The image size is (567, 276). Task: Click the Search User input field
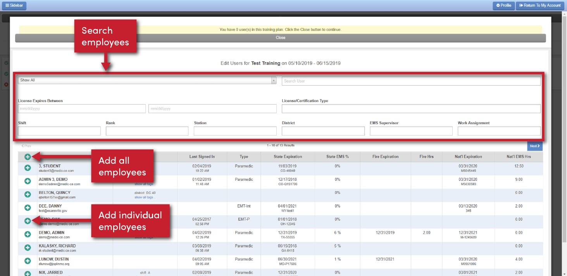click(x=411, y=81)
